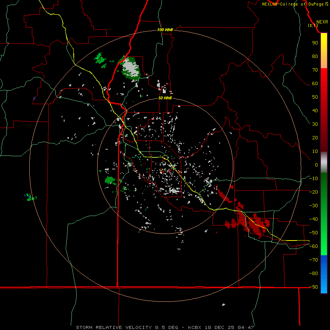The image size is (330, 330).
Task: Pick the blue segment of the velocity color bar
Action: click(324, 274)
